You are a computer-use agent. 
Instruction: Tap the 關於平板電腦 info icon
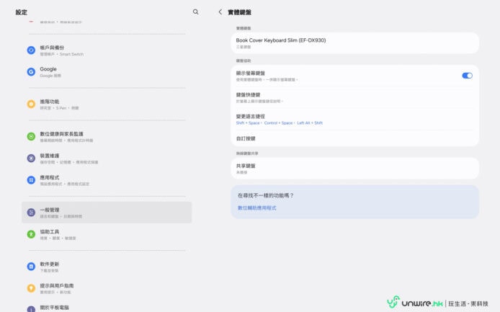(x=31, y=309)
